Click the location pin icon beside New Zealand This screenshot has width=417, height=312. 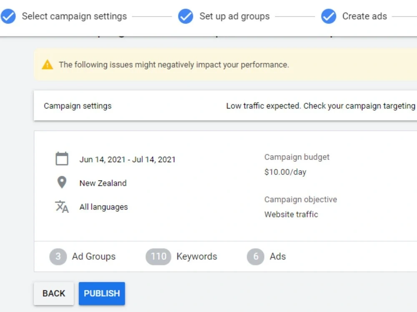click(62, 182)
